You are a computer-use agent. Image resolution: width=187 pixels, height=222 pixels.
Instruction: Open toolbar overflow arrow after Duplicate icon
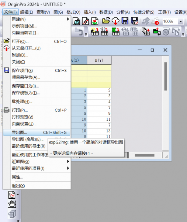[183, 34]
